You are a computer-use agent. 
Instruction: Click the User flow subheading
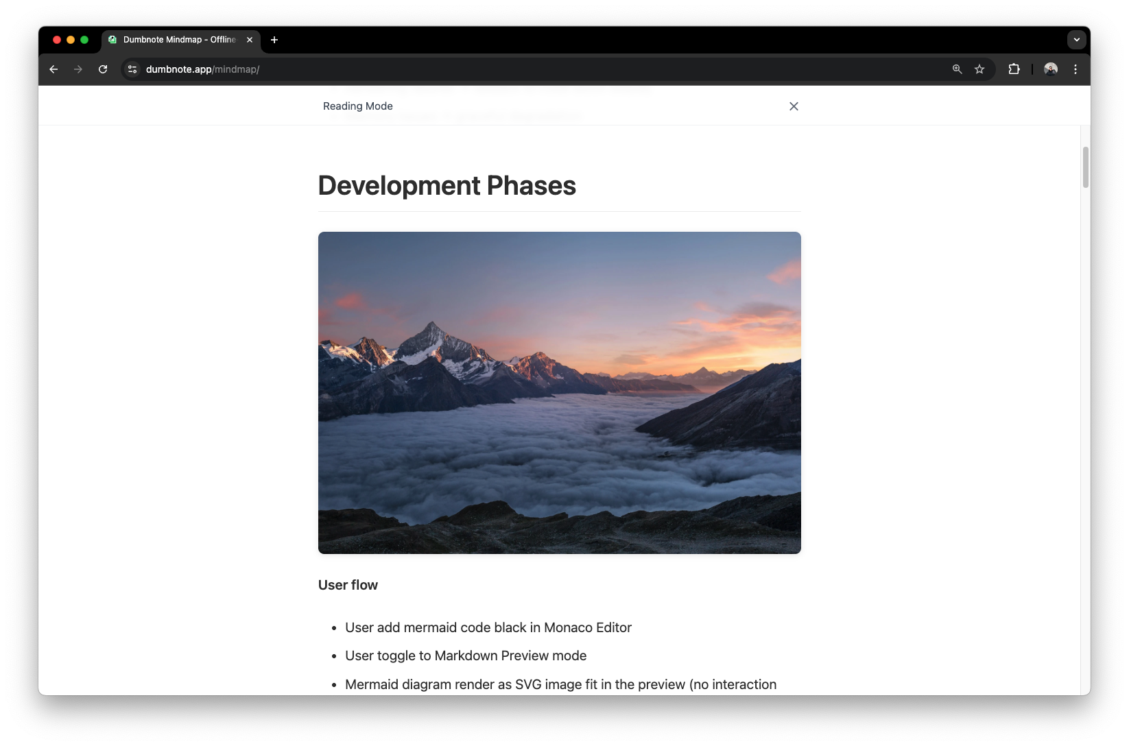pyautogui.click(x=348, y=585)
